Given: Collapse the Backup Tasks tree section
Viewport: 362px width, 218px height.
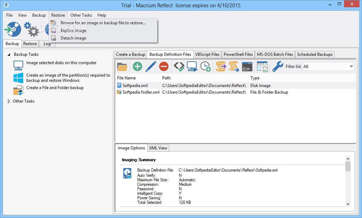Looking at the screenshot, I should (9, 55).
